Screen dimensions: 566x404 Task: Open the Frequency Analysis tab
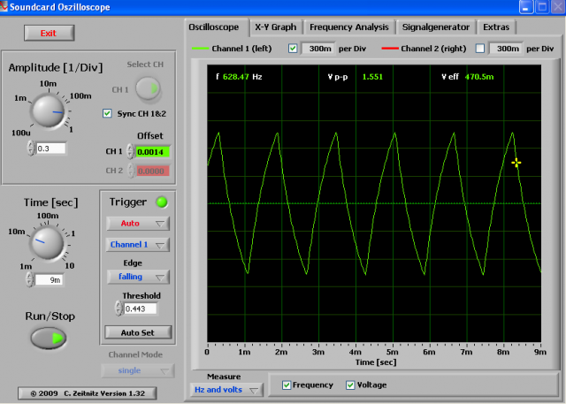pyautogui.click(x=349, y=27)
